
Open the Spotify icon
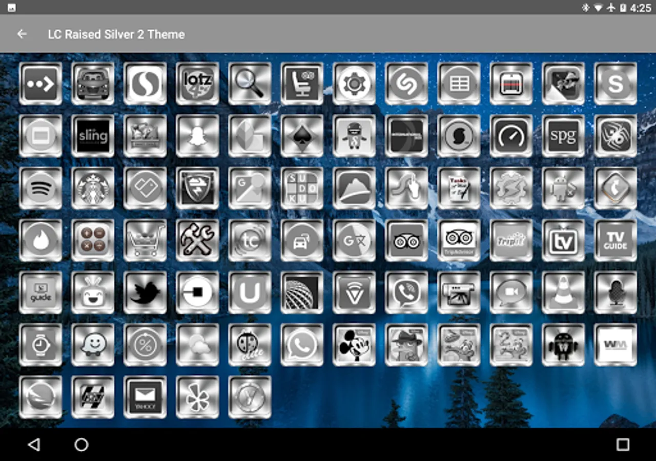40,188
